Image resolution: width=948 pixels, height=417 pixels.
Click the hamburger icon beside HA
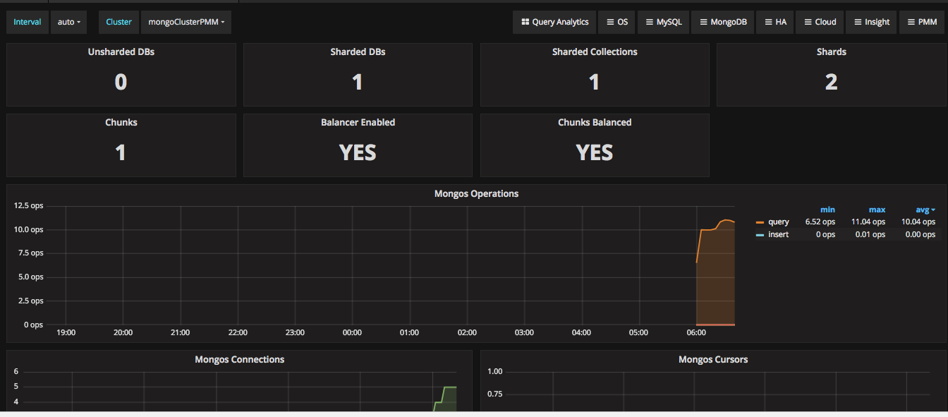pos(768,22)
